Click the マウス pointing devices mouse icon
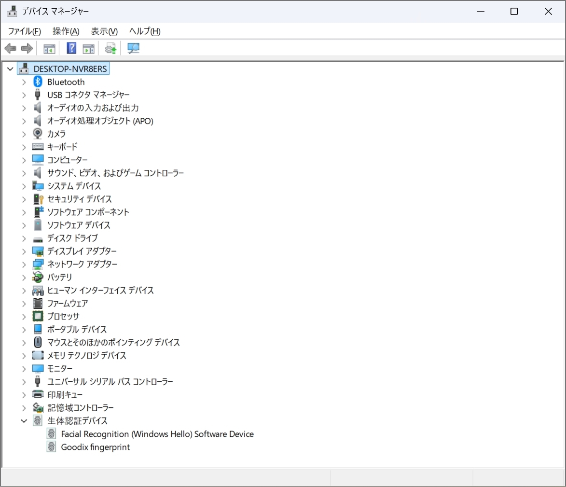The image size is (566, 487). click(x=38, y=342)
